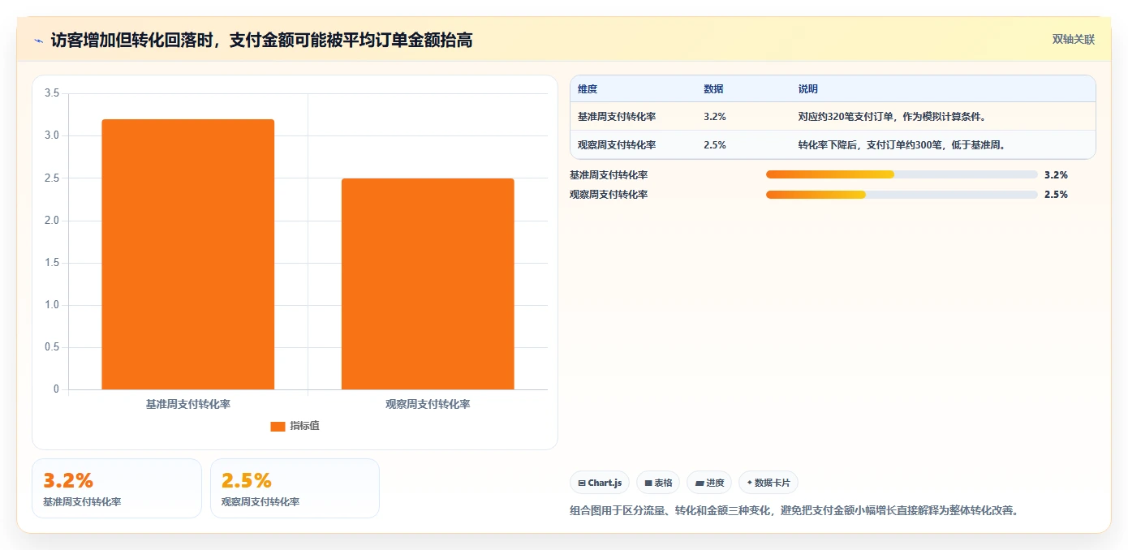Click the 基准周支付转化率 x-axis label
Viewport: 1128px width, 550px height.
(188, 404)
